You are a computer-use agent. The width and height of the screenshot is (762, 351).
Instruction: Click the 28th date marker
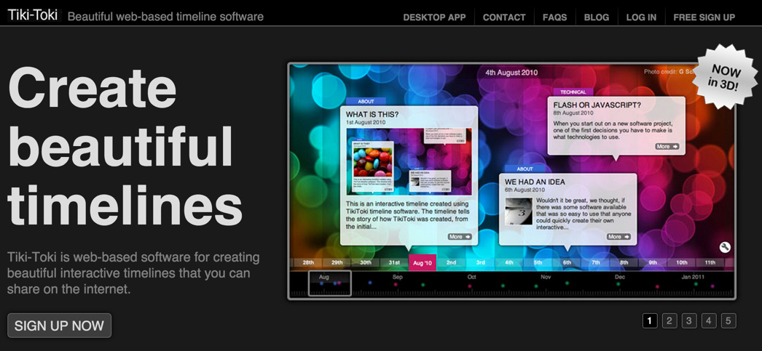(x=308, y=262)
